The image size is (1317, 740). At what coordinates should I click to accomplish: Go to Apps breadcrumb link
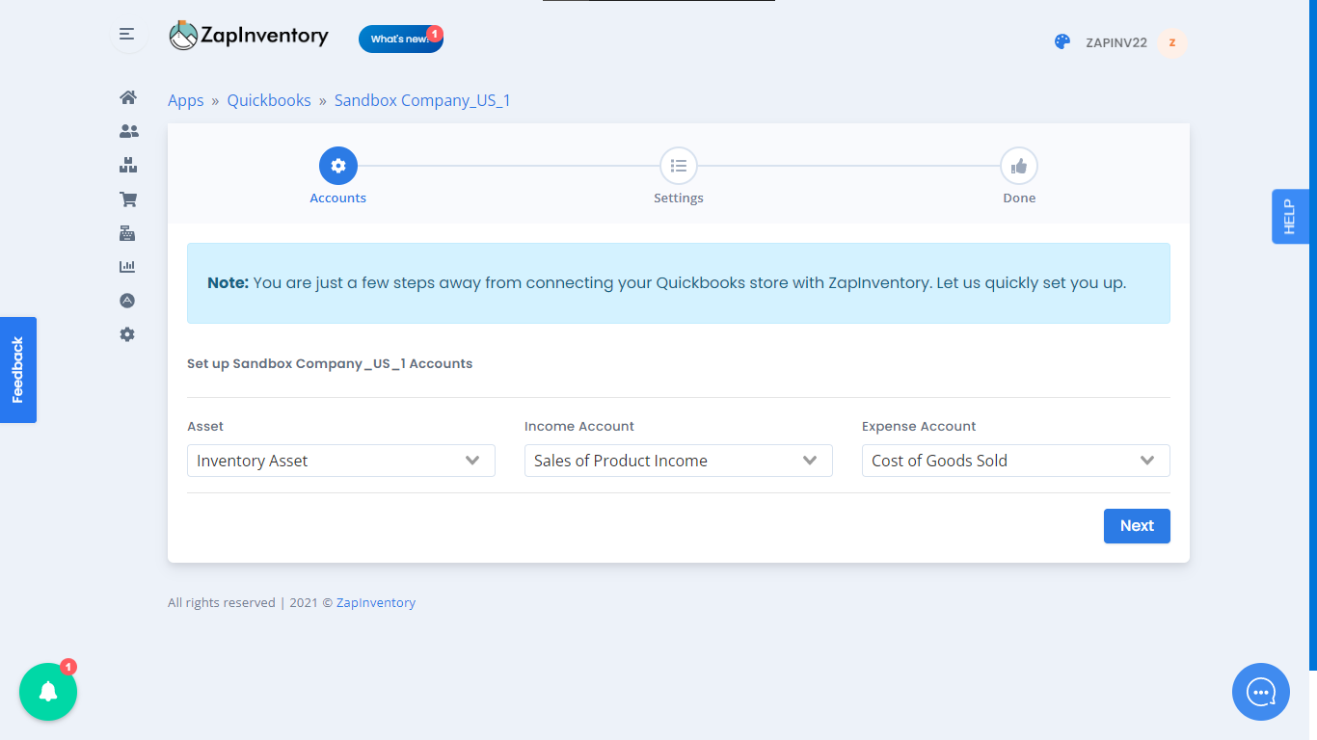[x=186, y=100]
